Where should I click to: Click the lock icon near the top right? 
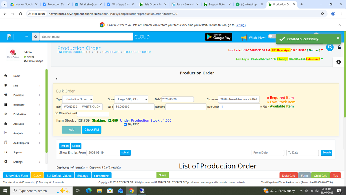[x=339, y=47]
